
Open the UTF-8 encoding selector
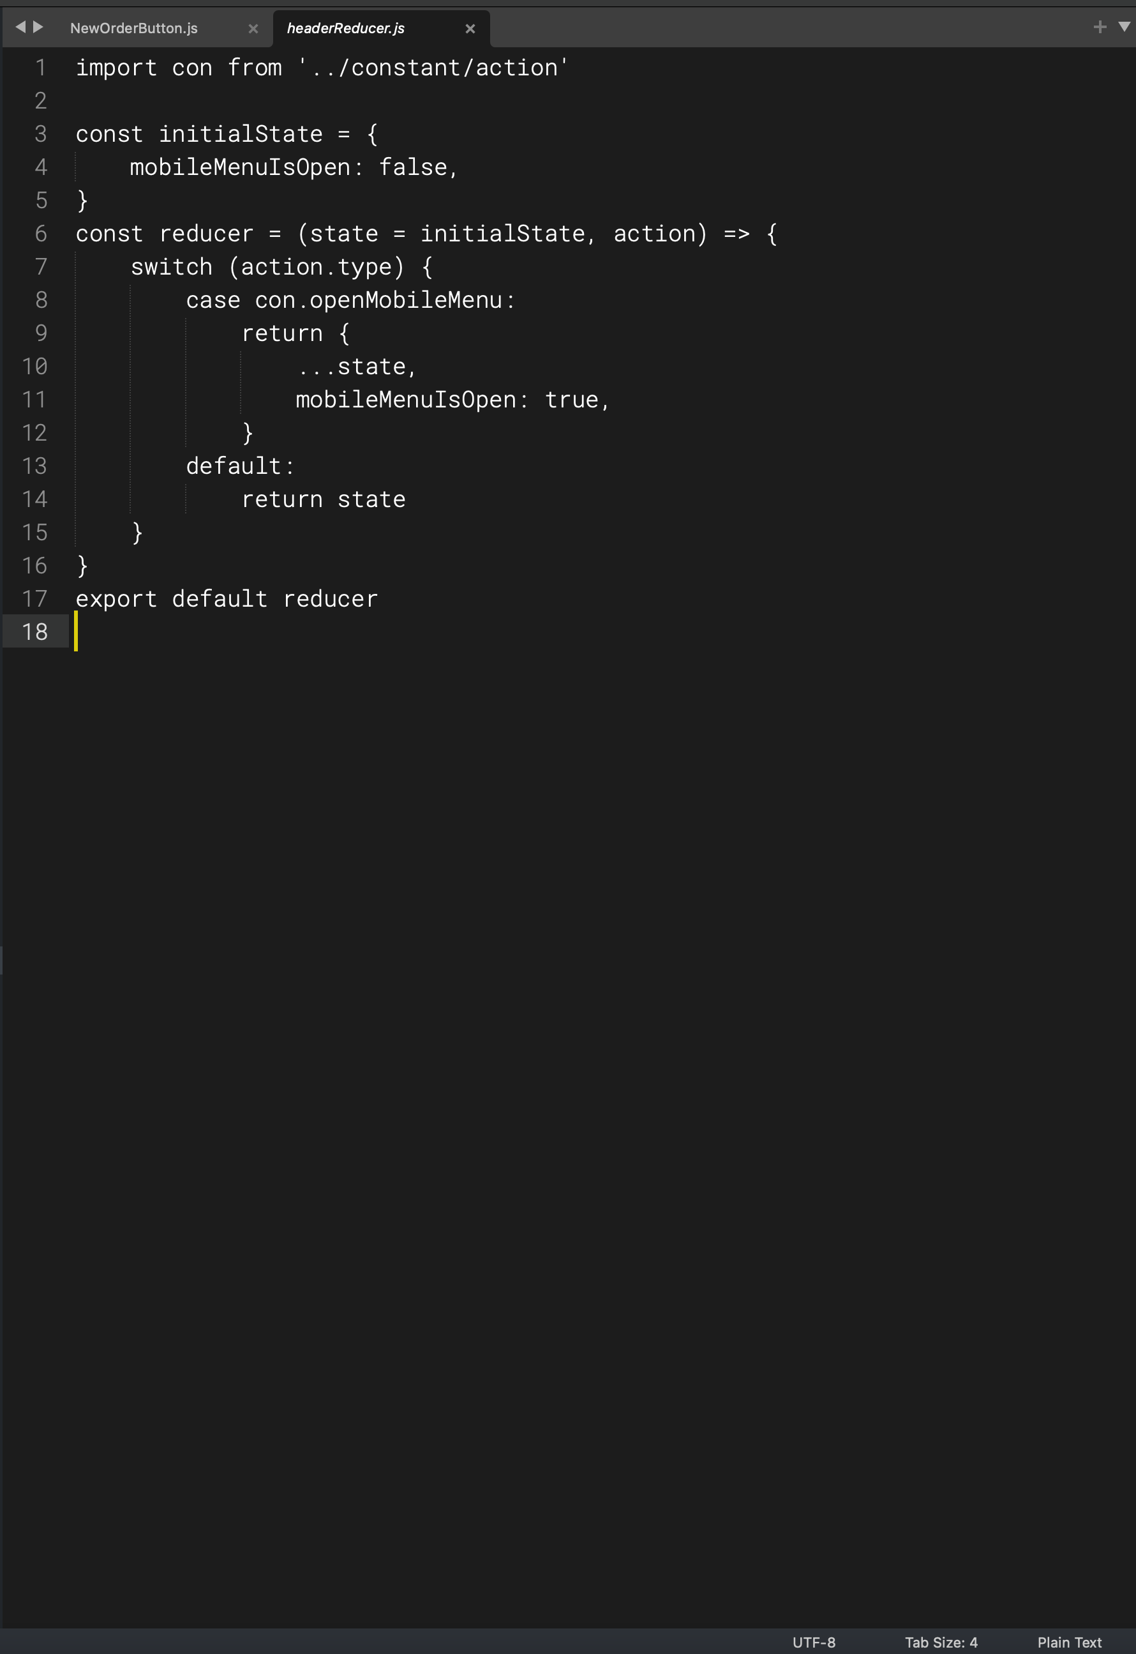(814, 1642)
